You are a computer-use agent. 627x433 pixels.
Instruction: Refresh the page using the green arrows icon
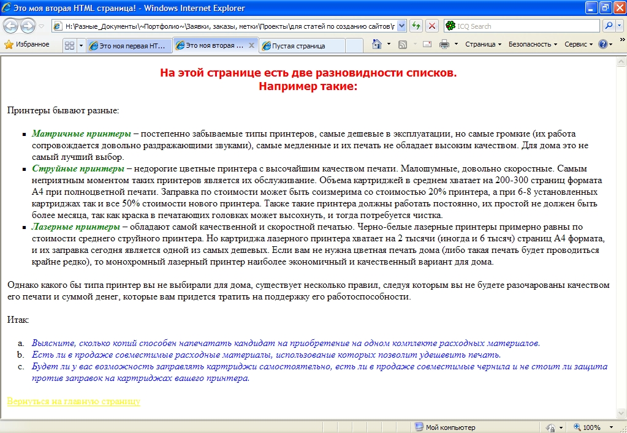416,26
